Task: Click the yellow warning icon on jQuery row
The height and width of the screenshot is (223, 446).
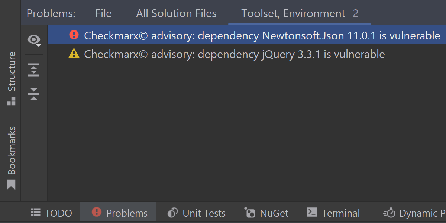Action: coord(74,54)
